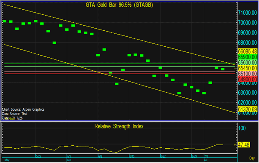Select the pink 65100.00 support label
Image resolution: width=259 pixels, height=163 pixels.
pos(248,74)
